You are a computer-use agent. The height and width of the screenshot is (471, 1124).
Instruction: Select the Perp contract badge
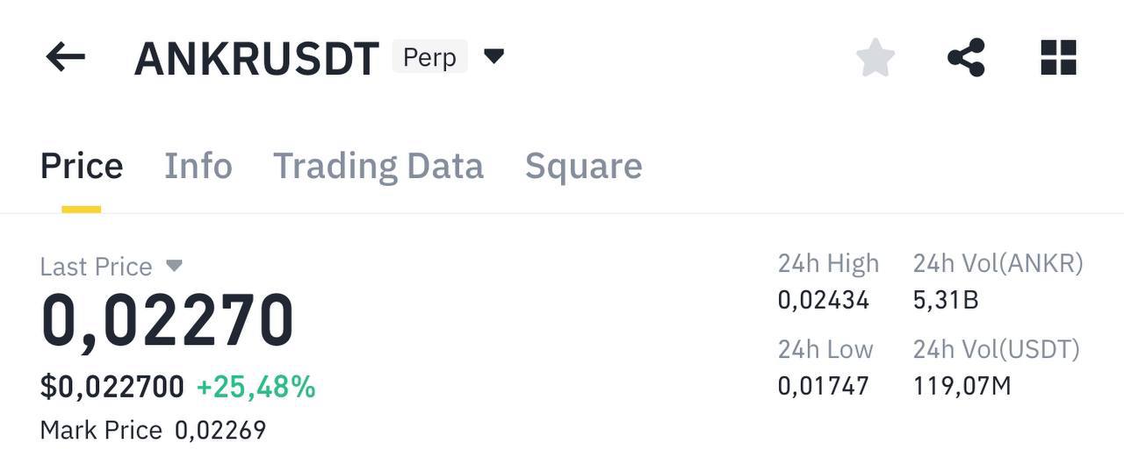(x=429, y=57)
